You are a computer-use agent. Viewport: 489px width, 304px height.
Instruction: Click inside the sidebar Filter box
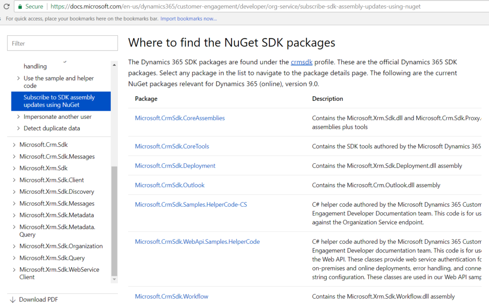pyautogui.click(x=62, y=43)
